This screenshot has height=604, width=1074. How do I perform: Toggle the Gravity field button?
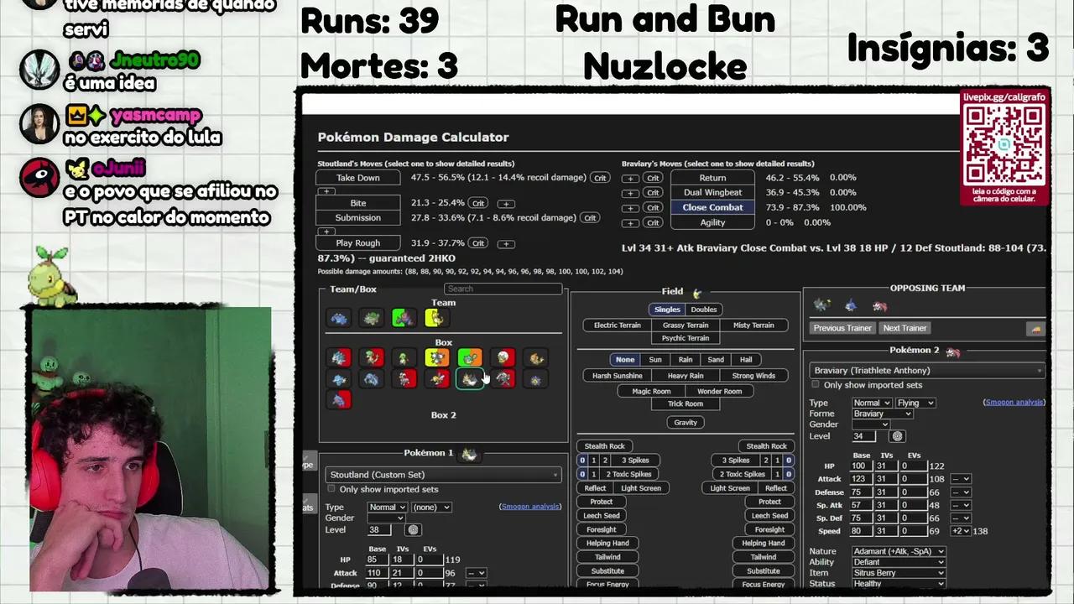coord(686,423)
